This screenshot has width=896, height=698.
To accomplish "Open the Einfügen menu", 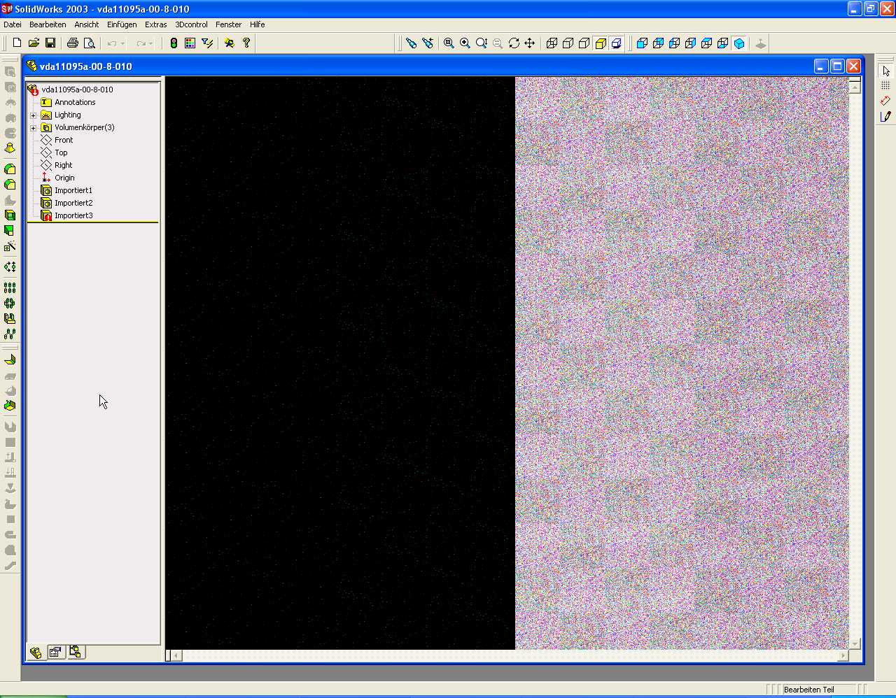I will 122,24.
